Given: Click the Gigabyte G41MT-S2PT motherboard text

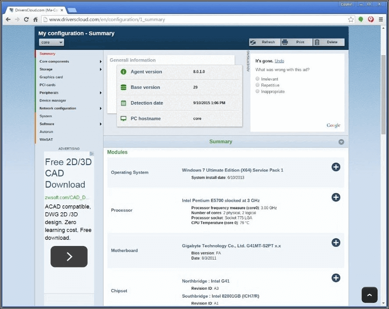Looking at the screenshot, I should pos(232,246).
